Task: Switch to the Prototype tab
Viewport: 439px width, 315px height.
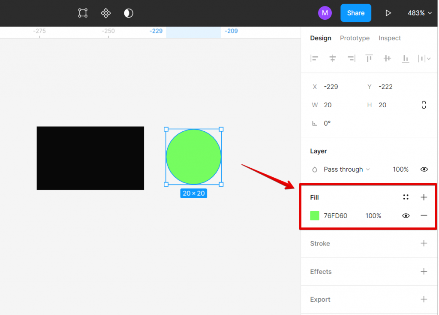Action: pos(355,38)
